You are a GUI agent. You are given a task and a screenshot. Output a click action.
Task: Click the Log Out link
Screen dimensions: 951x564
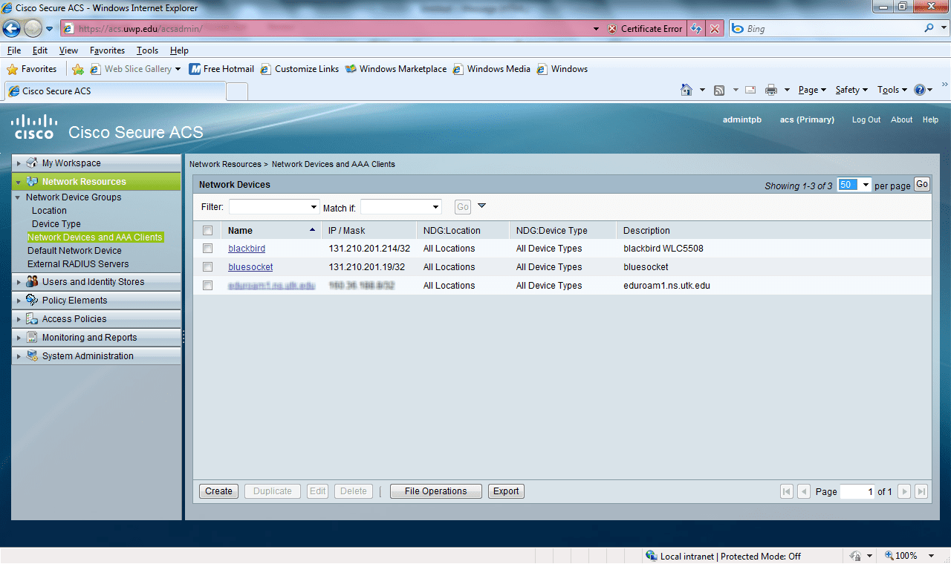(866, 119)
